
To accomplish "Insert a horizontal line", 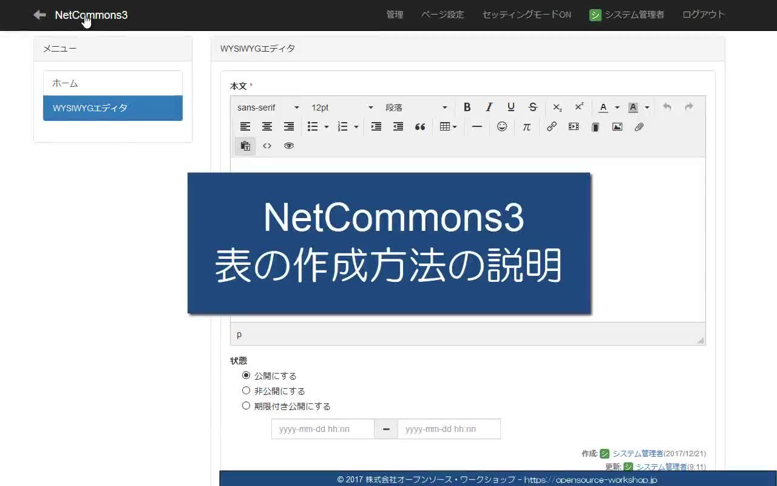I will pyautogui.click(x=477, y=127).
